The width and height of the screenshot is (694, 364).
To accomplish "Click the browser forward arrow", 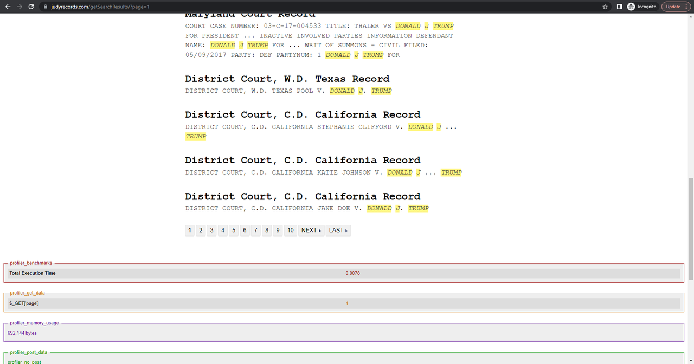I will tap(20, 7).
